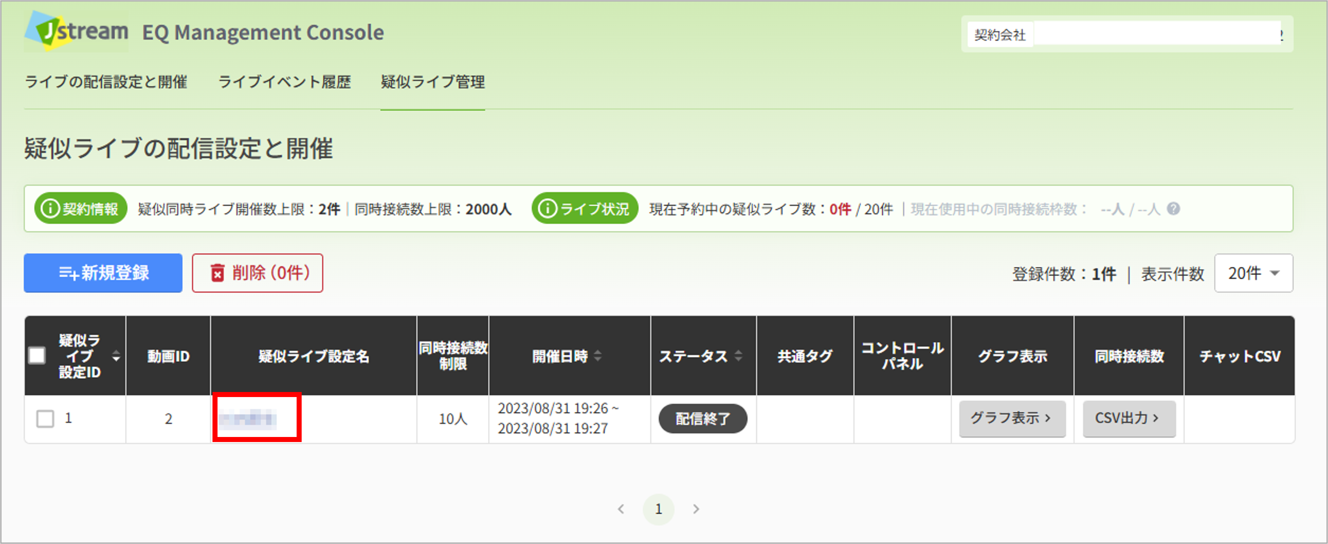Click the EQ Management Console title
Viewport: 1328px width, 544px height.
point(263,33)
